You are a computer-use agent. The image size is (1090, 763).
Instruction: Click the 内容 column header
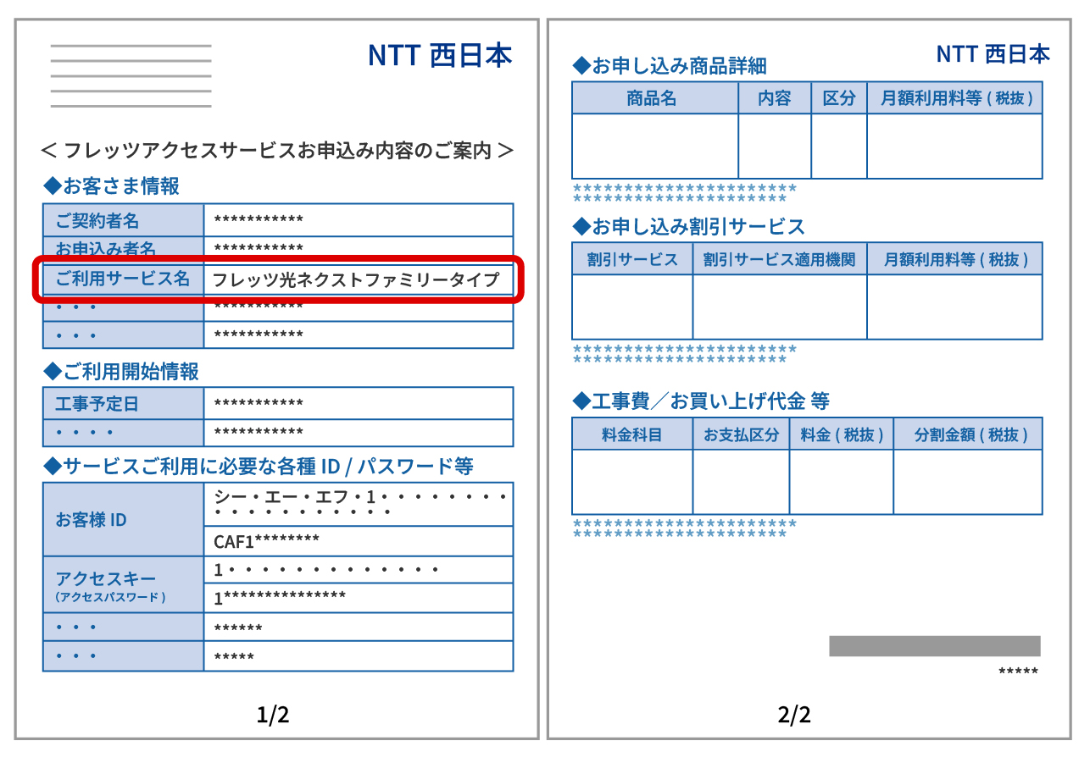pyautogui.click(x=774, y=98)
